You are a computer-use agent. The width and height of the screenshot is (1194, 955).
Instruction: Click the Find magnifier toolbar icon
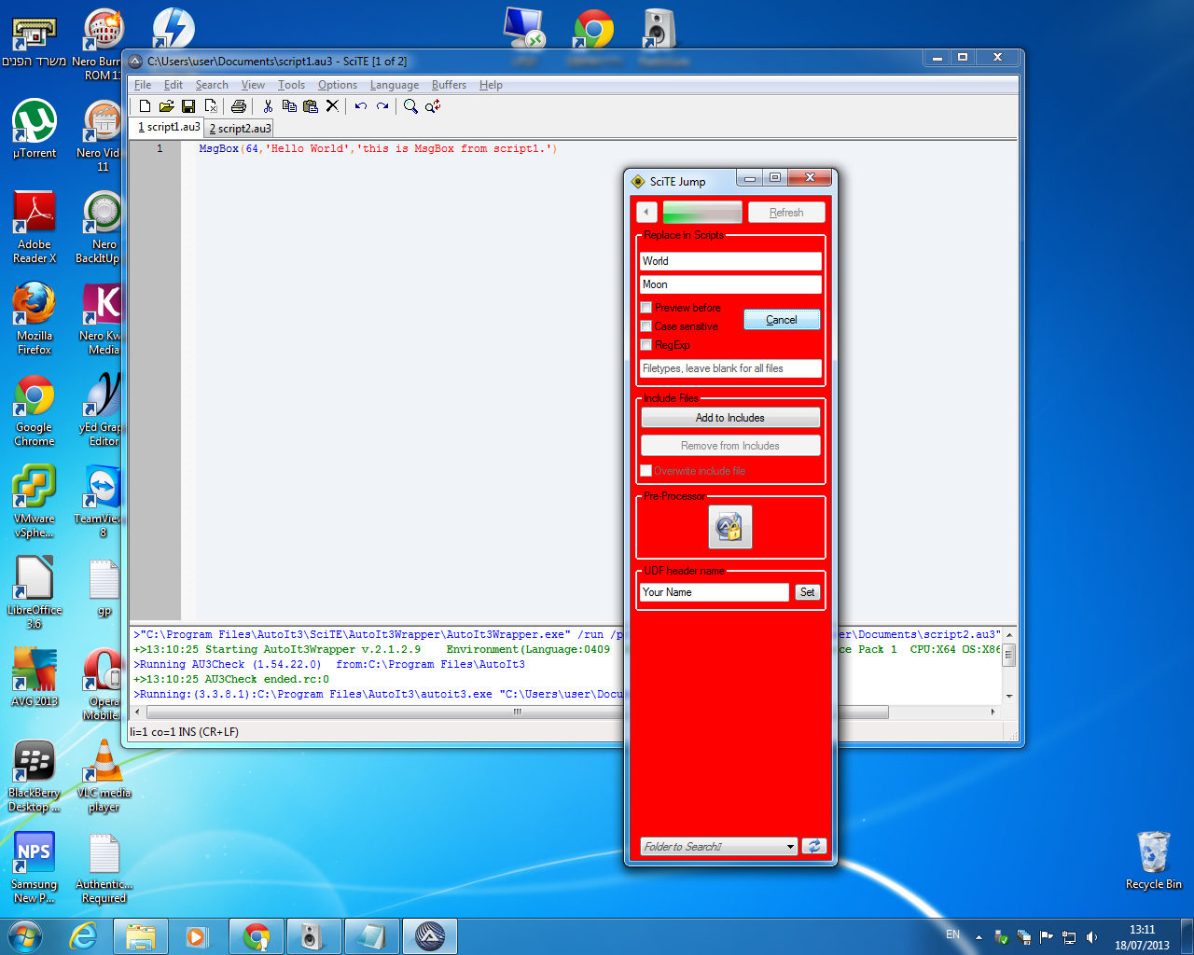click(410, 106)
